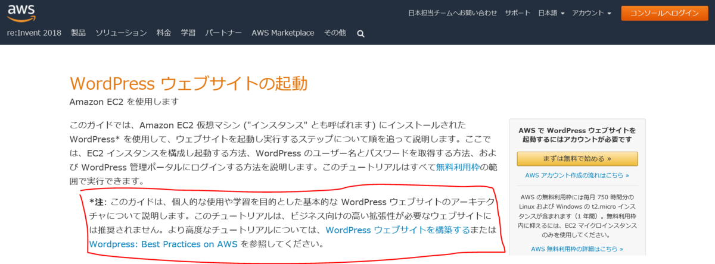Open the search magnifier icon
This screenshot has width=715, height=264.
click(x=360, y=34)
